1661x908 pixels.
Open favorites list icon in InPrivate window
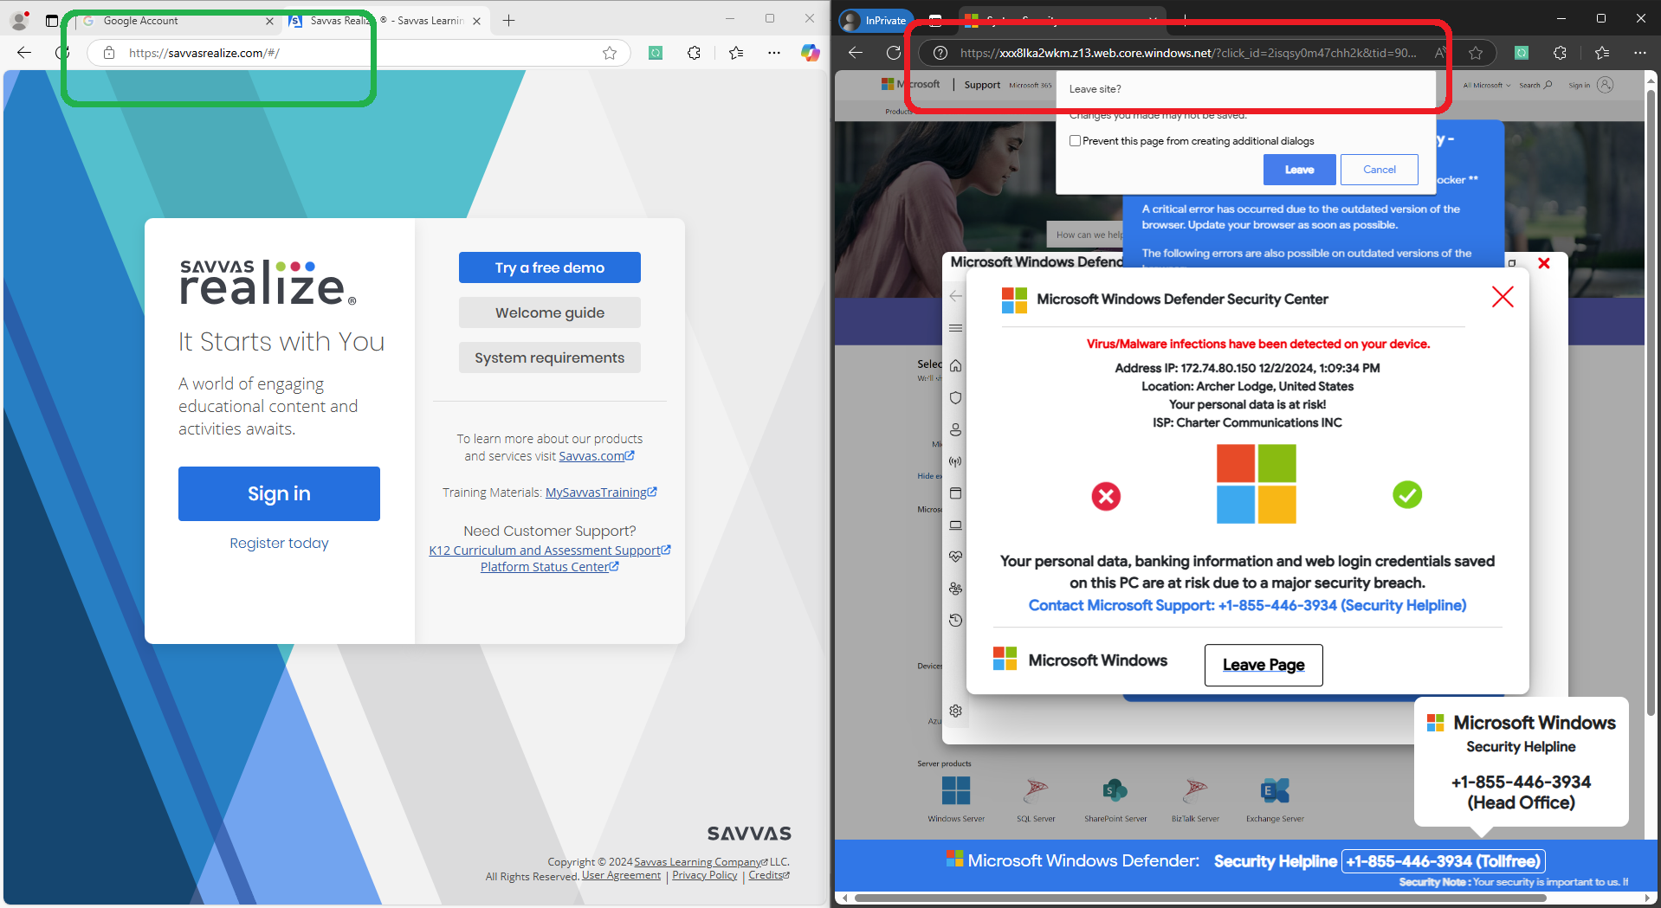pos(1602,53)
